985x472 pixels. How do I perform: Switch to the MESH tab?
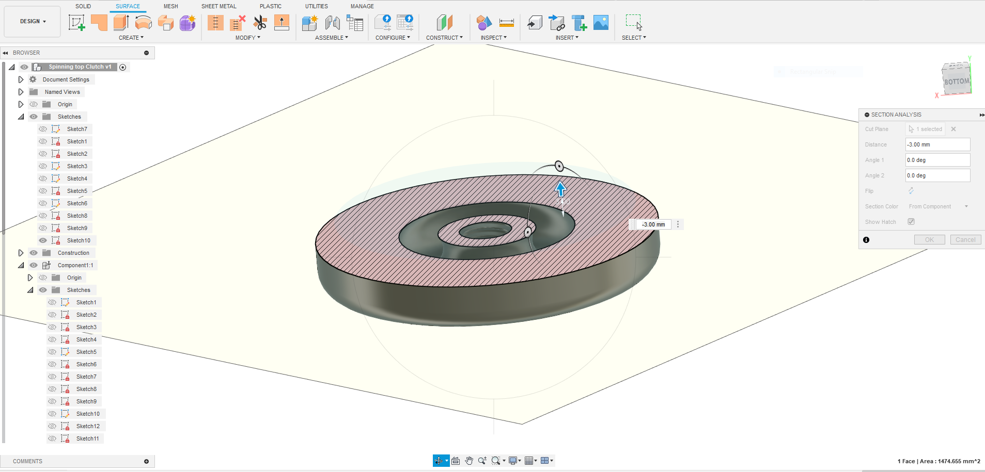pos(171,6)
